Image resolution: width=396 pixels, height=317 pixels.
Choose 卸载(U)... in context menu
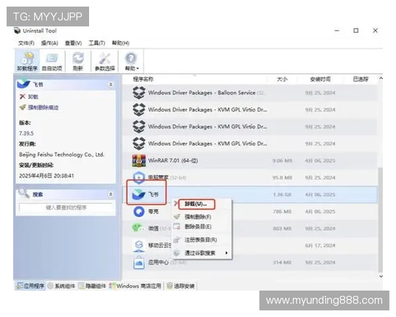[x=196, y=204]
